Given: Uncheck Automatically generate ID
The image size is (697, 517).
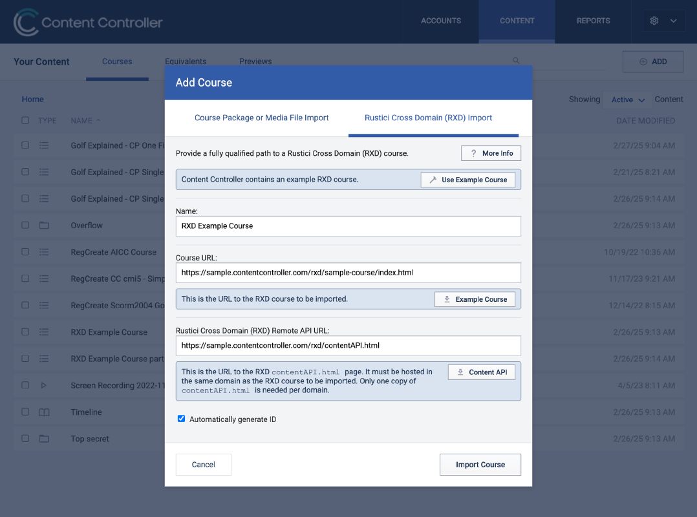Looking at the screenshot, I should [181, 418].
